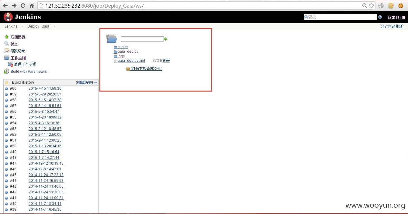
Task: Bookmark this page with the star icon
Action: [372, 5]
